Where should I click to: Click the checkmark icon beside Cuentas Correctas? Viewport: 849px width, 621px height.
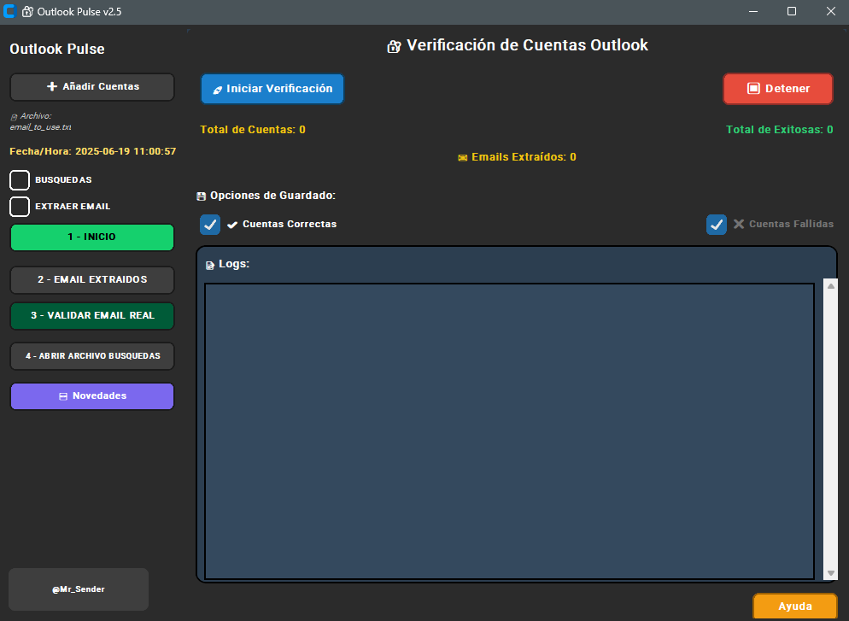click(x=231, y=224)
